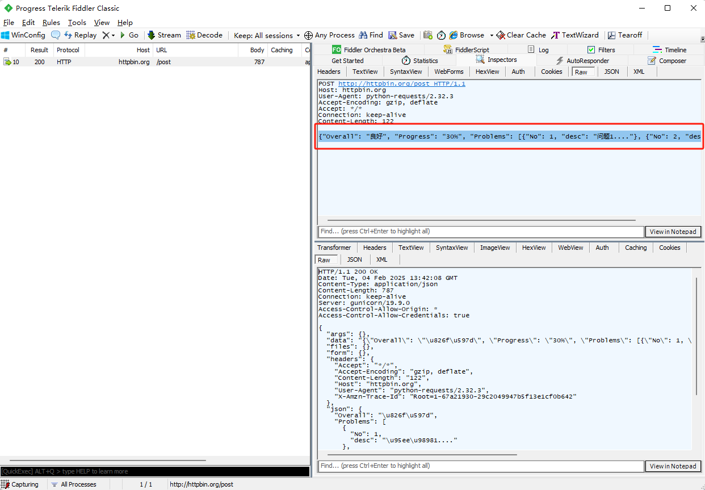Toggle Capturing in status bar

[20, 484]
